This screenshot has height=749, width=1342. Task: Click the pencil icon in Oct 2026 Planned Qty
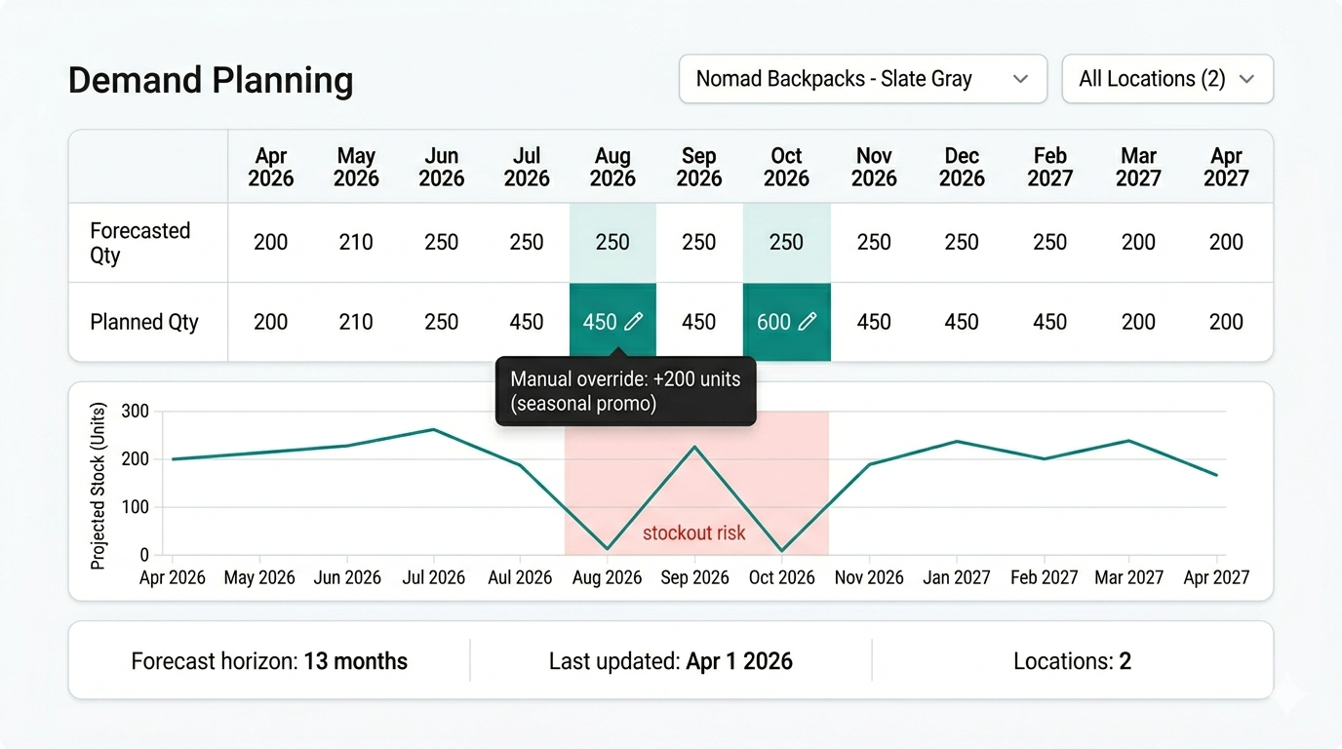[807, 322]
